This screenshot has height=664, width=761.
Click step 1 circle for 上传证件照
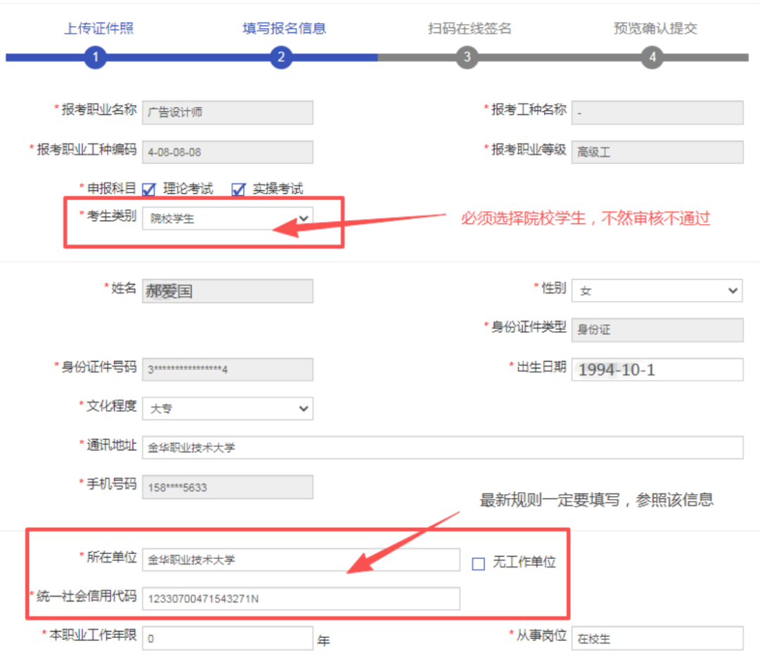[95, 57]
